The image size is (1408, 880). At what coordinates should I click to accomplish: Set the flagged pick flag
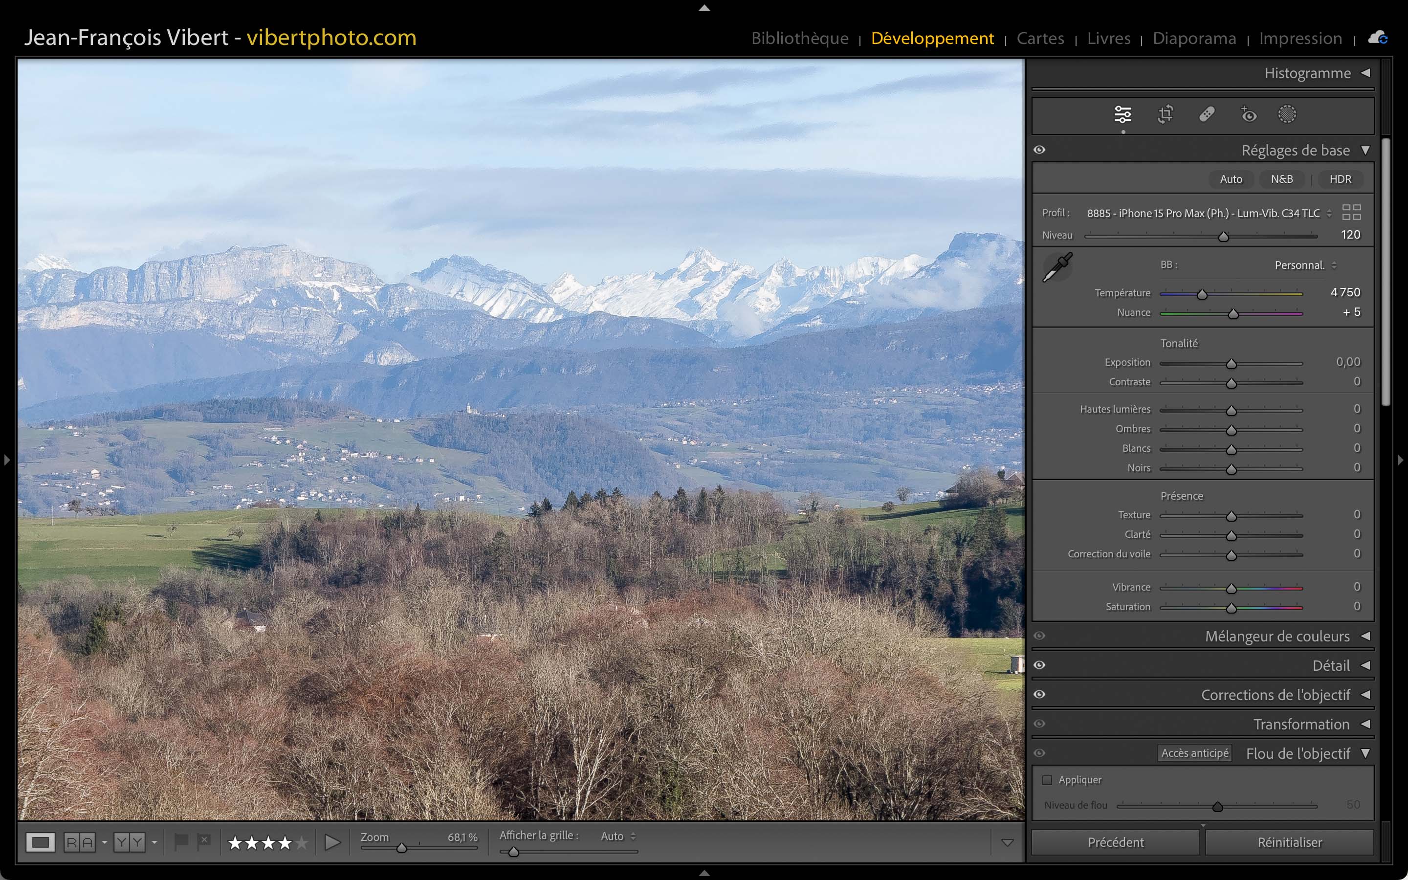click(181, 841)
